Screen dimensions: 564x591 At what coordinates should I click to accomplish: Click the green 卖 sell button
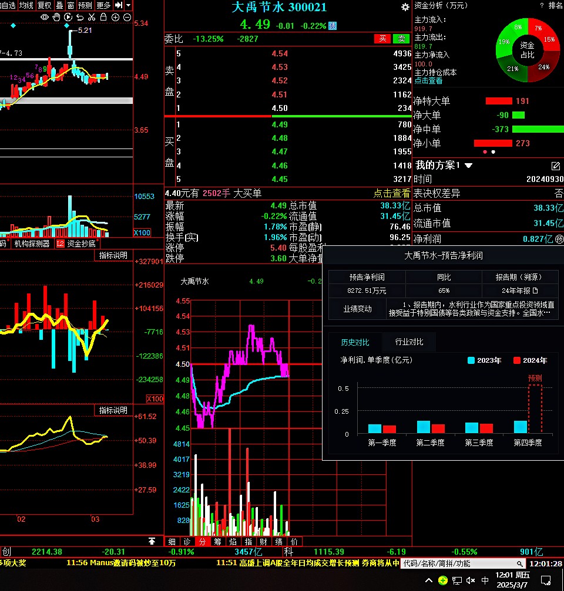pyautogui.click(x=401, y=39)
